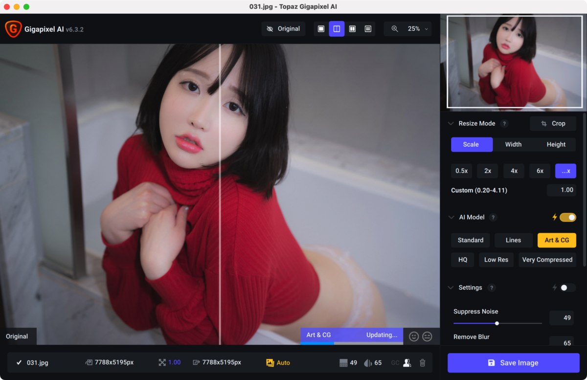Image resolution: width=587 pixels, height=380 pixels.
Task: Toggle the Original view eye button
Action: click(283, 29)
